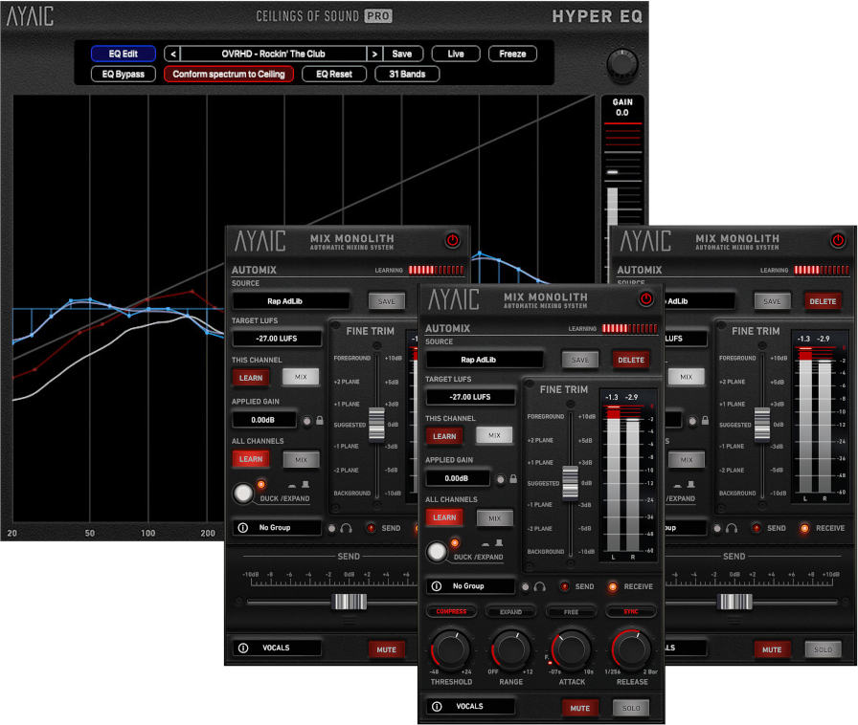Image resolution: width=858 pixels, height=725 pixels.
Task: Click the info icon next to No Group
Action: tap(436, 586)
